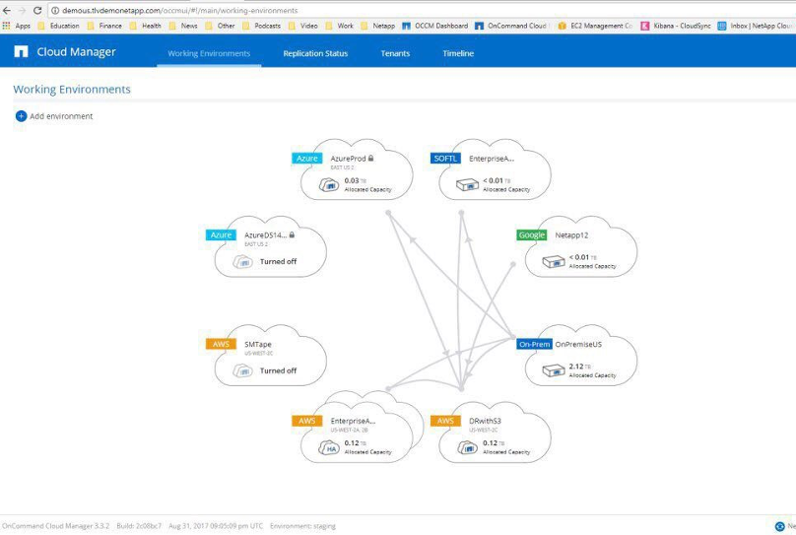Click the orange AWS label on SMTape

(x=221, y=344)
